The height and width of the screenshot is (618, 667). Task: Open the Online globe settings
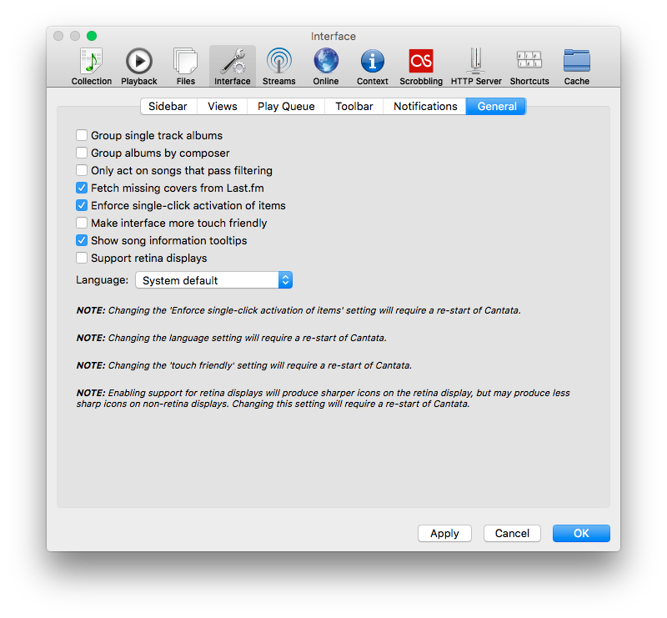325,66
